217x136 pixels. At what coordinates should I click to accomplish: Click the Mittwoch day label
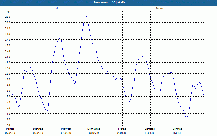(66, 129)
